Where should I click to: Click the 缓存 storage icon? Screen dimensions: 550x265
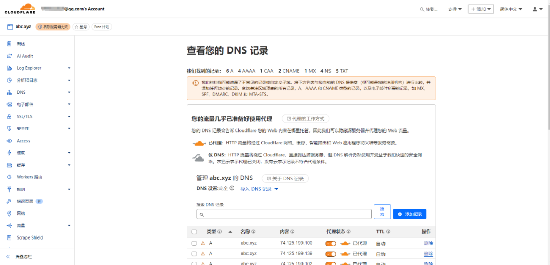pos(10,165)
